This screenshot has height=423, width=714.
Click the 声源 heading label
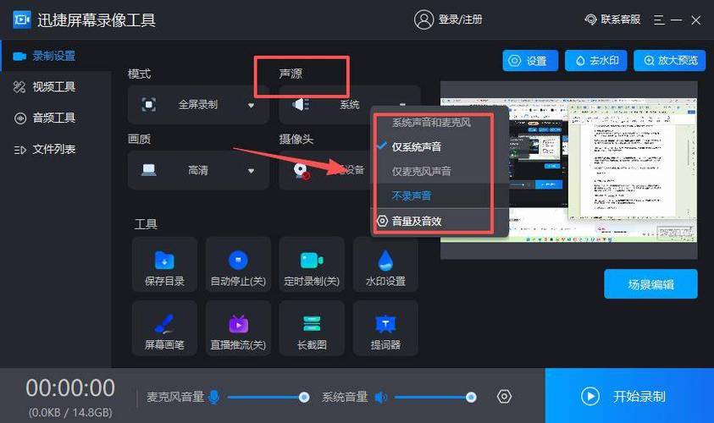pyautogui.click(x=291, y=74)
